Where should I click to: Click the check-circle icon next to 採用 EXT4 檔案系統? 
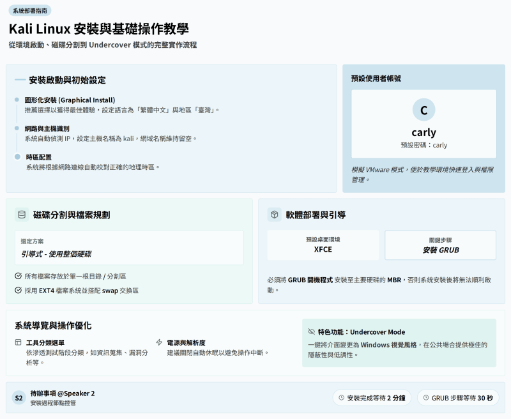[x=19, y=291]
